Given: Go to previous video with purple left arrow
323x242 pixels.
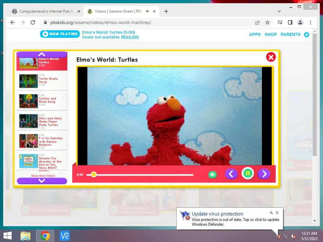Looking at the screenshot, I should click(231, 174).
